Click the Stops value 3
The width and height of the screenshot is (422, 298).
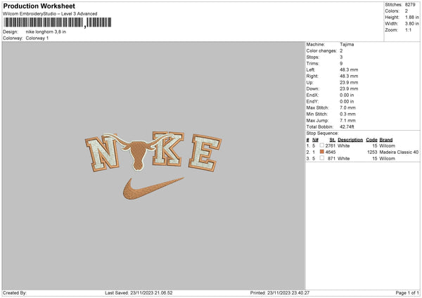pos(341,57)
